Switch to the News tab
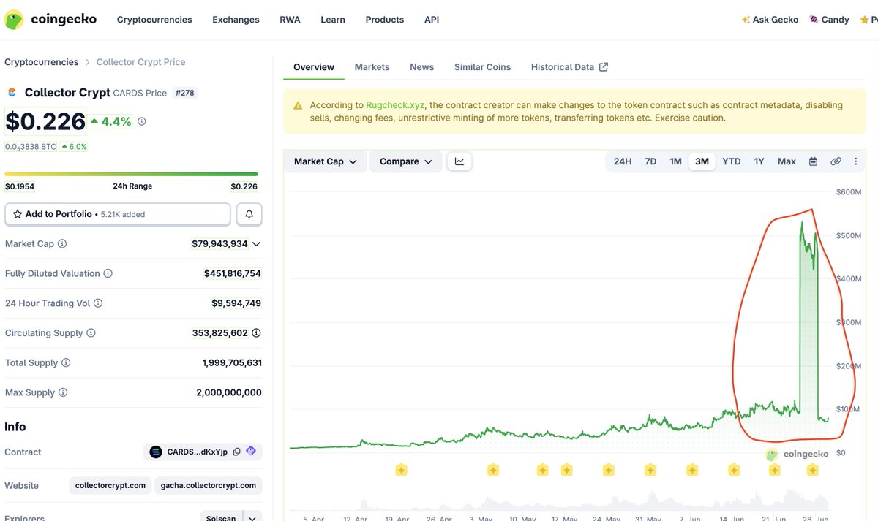 421,67
